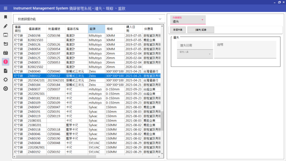Select the highlighted alert exclamation icon
This screenshot has height=161, width=286.
tap(5, 62)
